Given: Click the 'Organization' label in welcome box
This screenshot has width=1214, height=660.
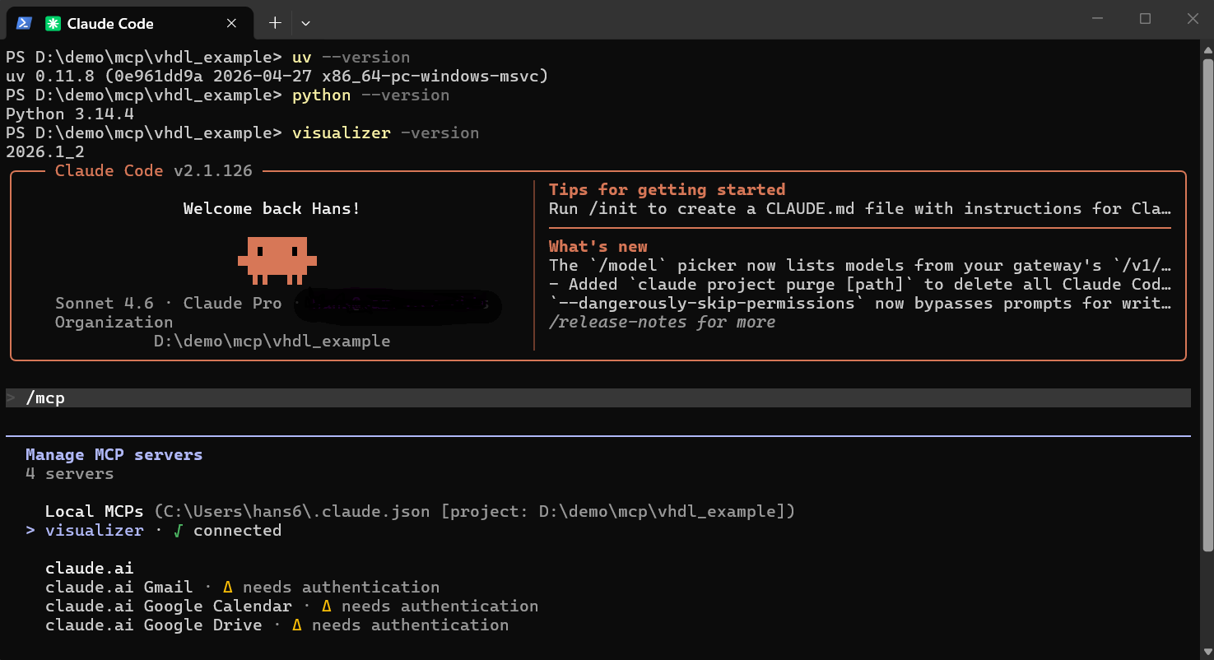Looking at the screenshot, I should pos(114,322).
